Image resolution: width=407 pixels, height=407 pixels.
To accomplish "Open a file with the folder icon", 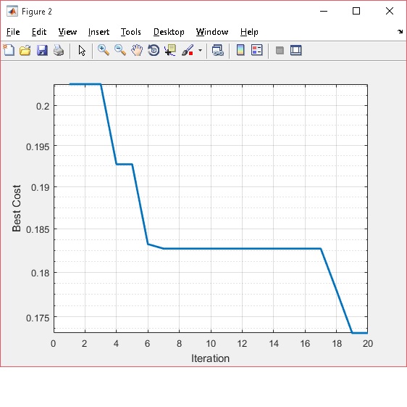I will (x=25, y=50).
